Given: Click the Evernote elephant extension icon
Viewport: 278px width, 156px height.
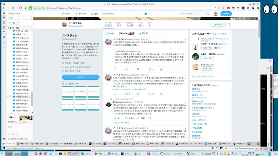Looking at the screenshot, I should tap(233, 8).
